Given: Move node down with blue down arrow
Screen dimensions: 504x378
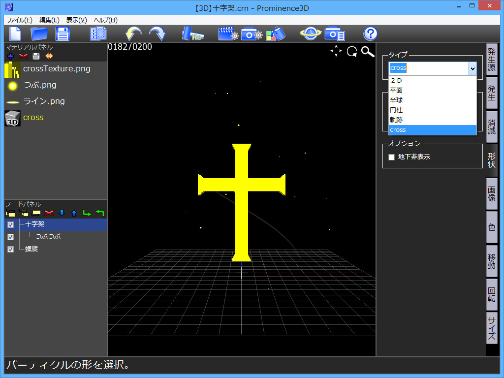Looking at the screenshot, I should (62, 213).
